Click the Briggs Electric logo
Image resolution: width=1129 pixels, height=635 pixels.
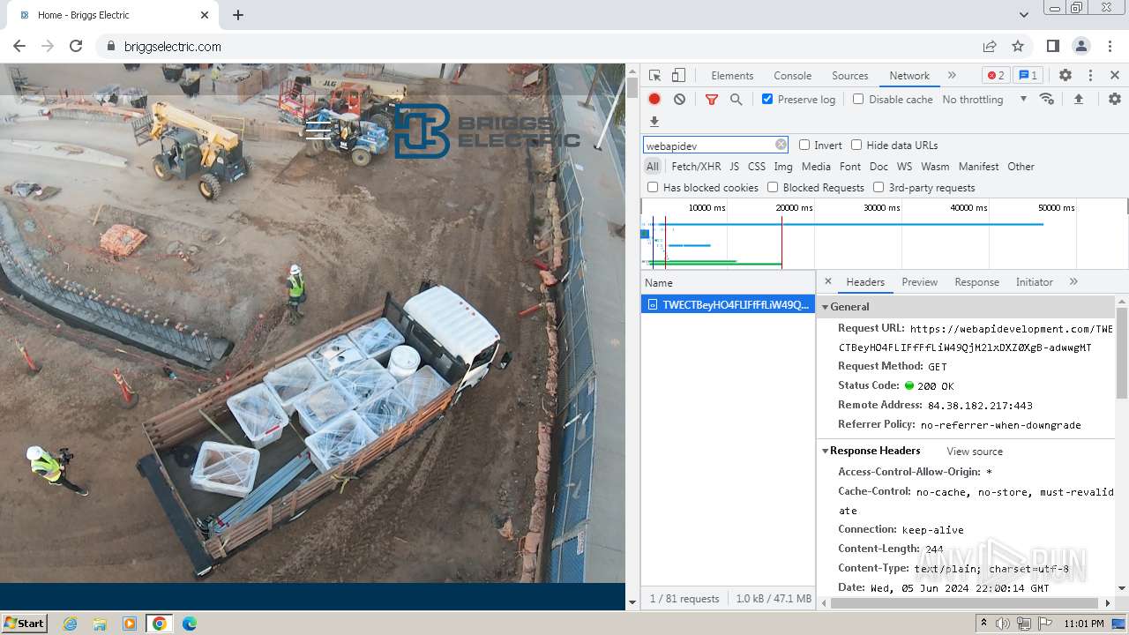point(487,131)
